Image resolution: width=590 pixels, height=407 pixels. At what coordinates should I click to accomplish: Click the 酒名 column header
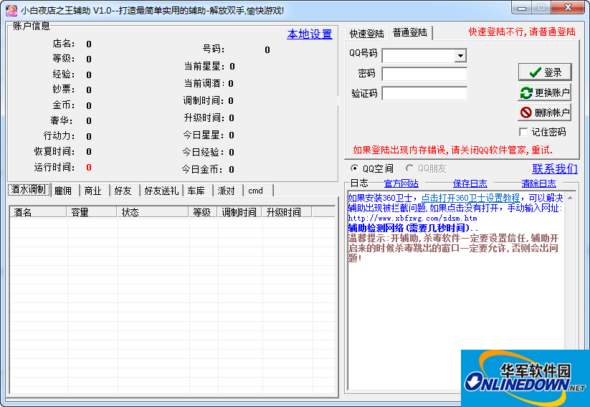click(38, 212)
